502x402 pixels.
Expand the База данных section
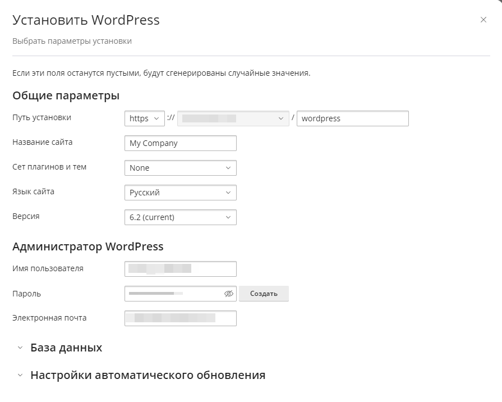click(60, 348)
